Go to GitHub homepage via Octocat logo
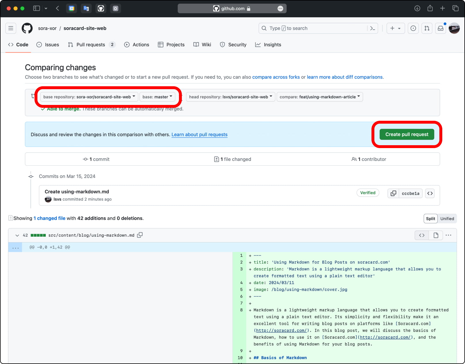 [27, 28]
